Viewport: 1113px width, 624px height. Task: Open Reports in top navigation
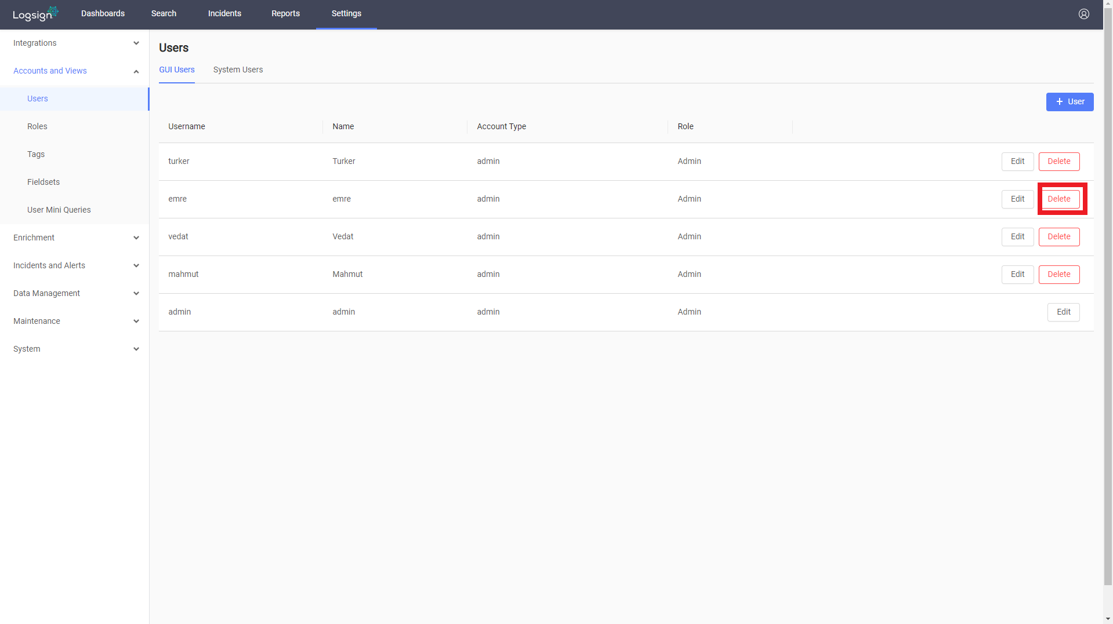[x=285, y=14]
